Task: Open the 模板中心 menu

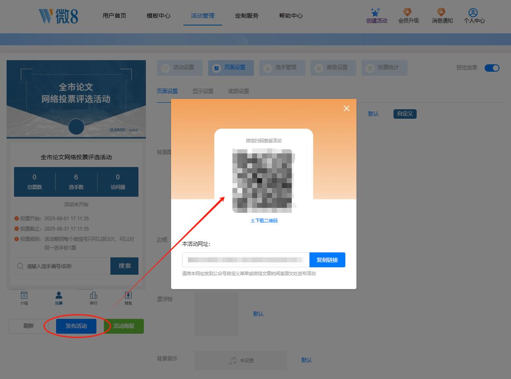Action: click(158, 16)
